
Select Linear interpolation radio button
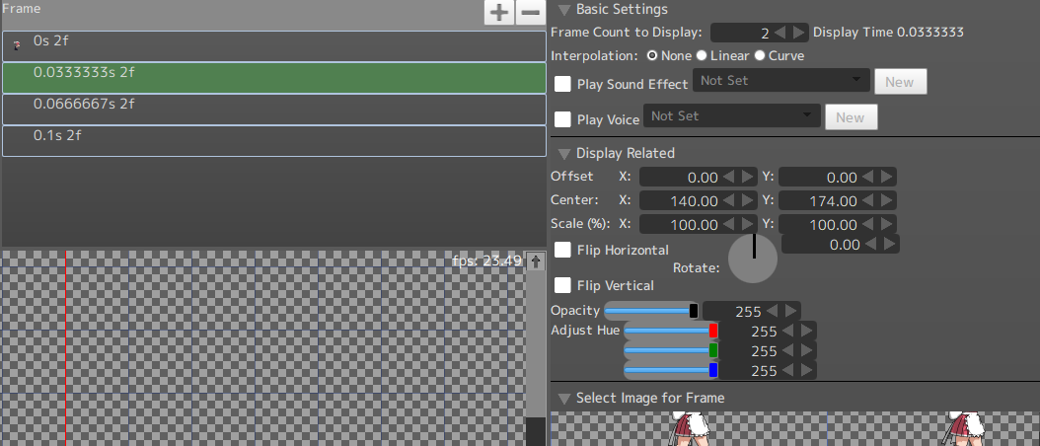(x=702, y=56)
